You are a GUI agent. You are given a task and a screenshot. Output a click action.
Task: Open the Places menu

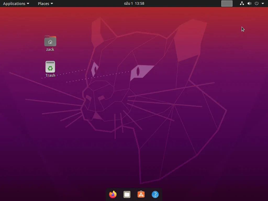[x=43, y=3]
